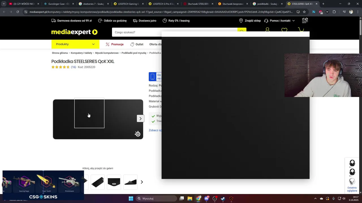Click the main mousepad product image
This screenshot has width=362, height=203.
[98, 119]
